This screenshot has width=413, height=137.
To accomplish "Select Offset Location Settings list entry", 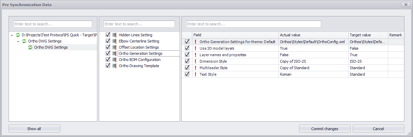I will (x=139, y=47).
